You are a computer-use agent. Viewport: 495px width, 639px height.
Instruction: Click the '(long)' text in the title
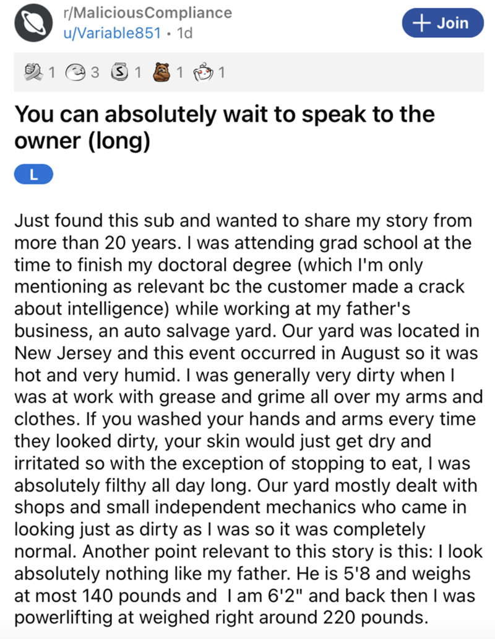coord(119,142)
